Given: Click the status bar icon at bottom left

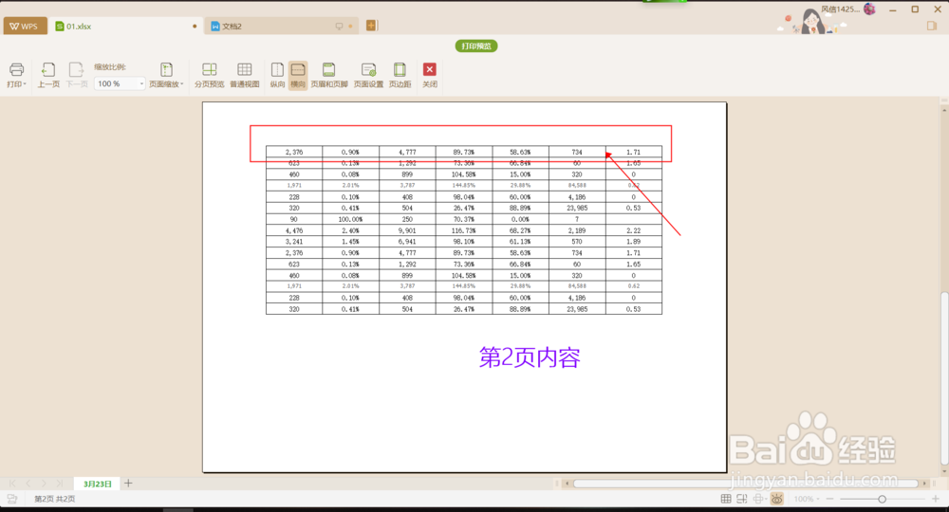Looking at the screenshot, I should (12, 499).
